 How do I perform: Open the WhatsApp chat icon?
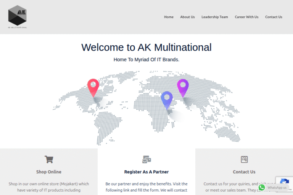[x=262, y=187]
